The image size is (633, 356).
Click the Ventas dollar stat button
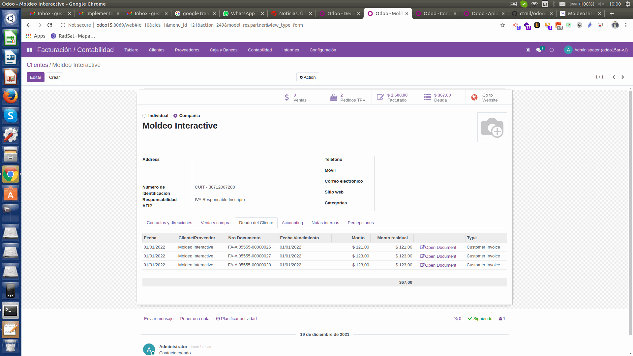point(301,97)
